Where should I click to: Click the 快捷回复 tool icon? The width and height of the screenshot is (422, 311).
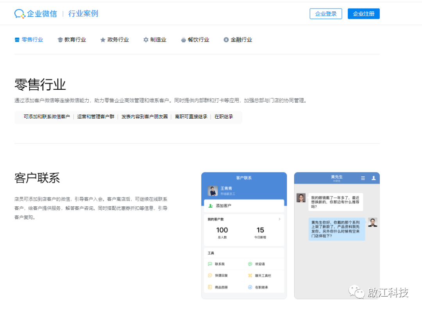210,275
